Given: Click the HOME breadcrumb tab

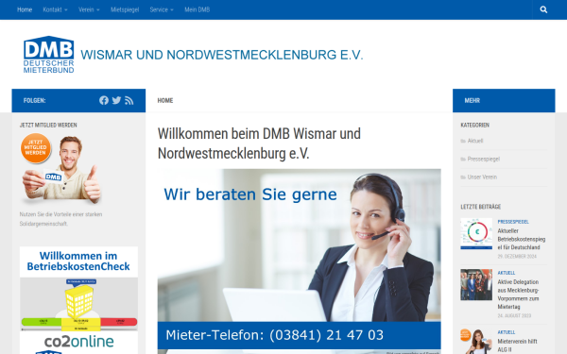Looking at the screenshot, I should tap(165, 100).
